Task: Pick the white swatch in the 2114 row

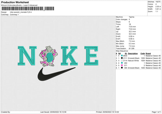Action: pyautogui.click(x=122, y=60)
